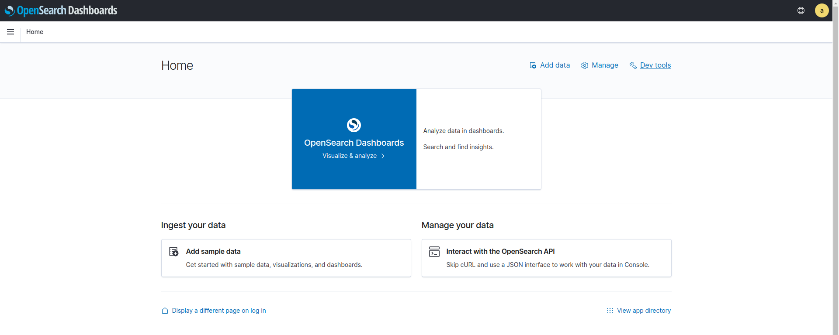Image resolution: width=839 pixels, height=335 pixels.
Task: Click the Add sample data icon
Action: pos(173,252)
